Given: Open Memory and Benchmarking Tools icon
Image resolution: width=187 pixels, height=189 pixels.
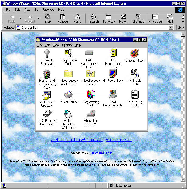Looking at the screenshot, I should coord(47,74).
